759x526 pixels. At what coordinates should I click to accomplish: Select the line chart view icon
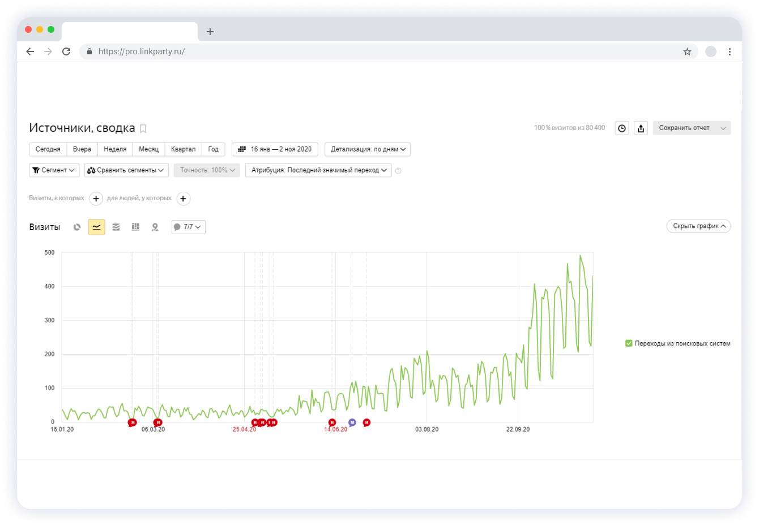click(96, 227)
